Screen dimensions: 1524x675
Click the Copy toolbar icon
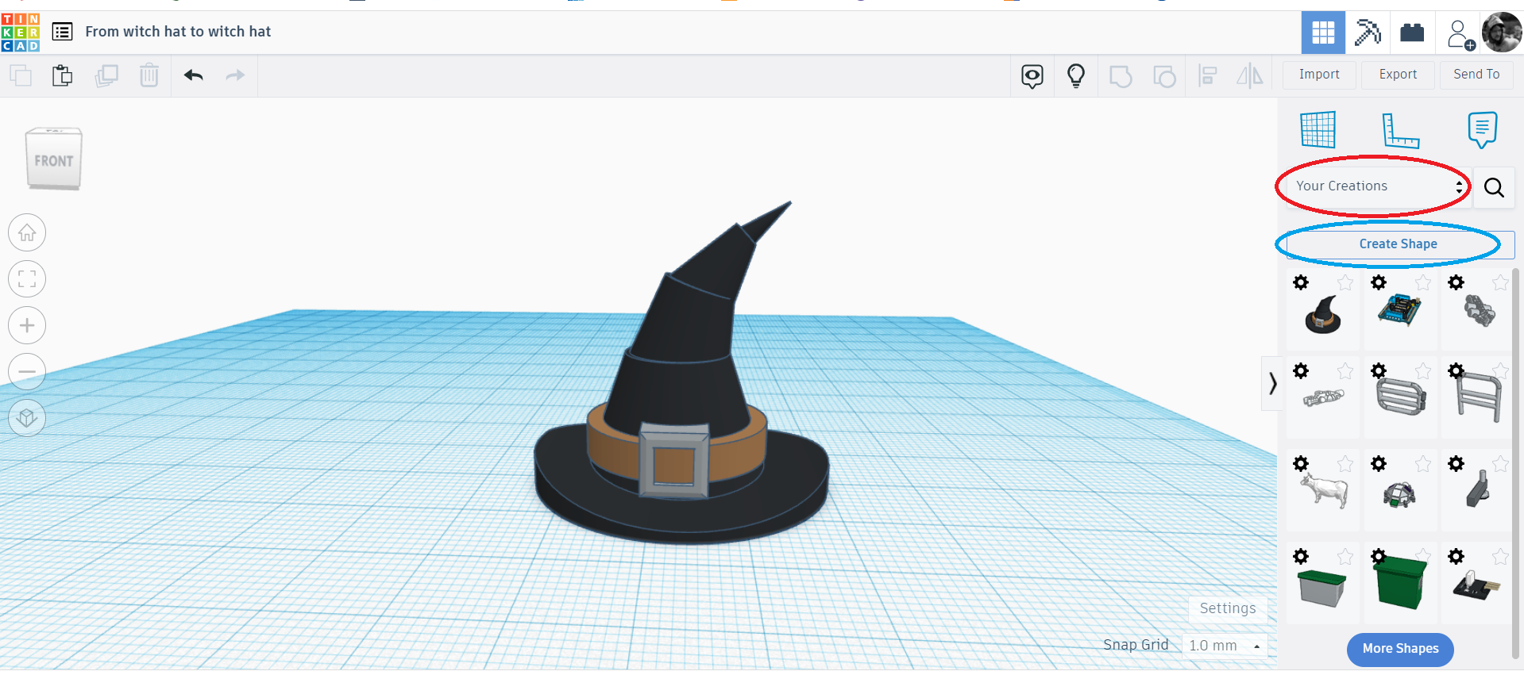click(x=21, y=76)
